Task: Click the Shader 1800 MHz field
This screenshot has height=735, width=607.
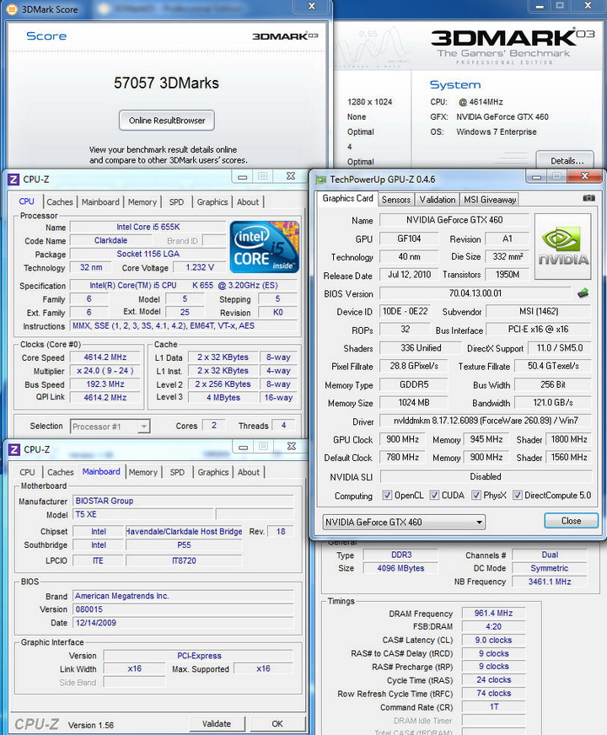Action: [x=569, y=439]
